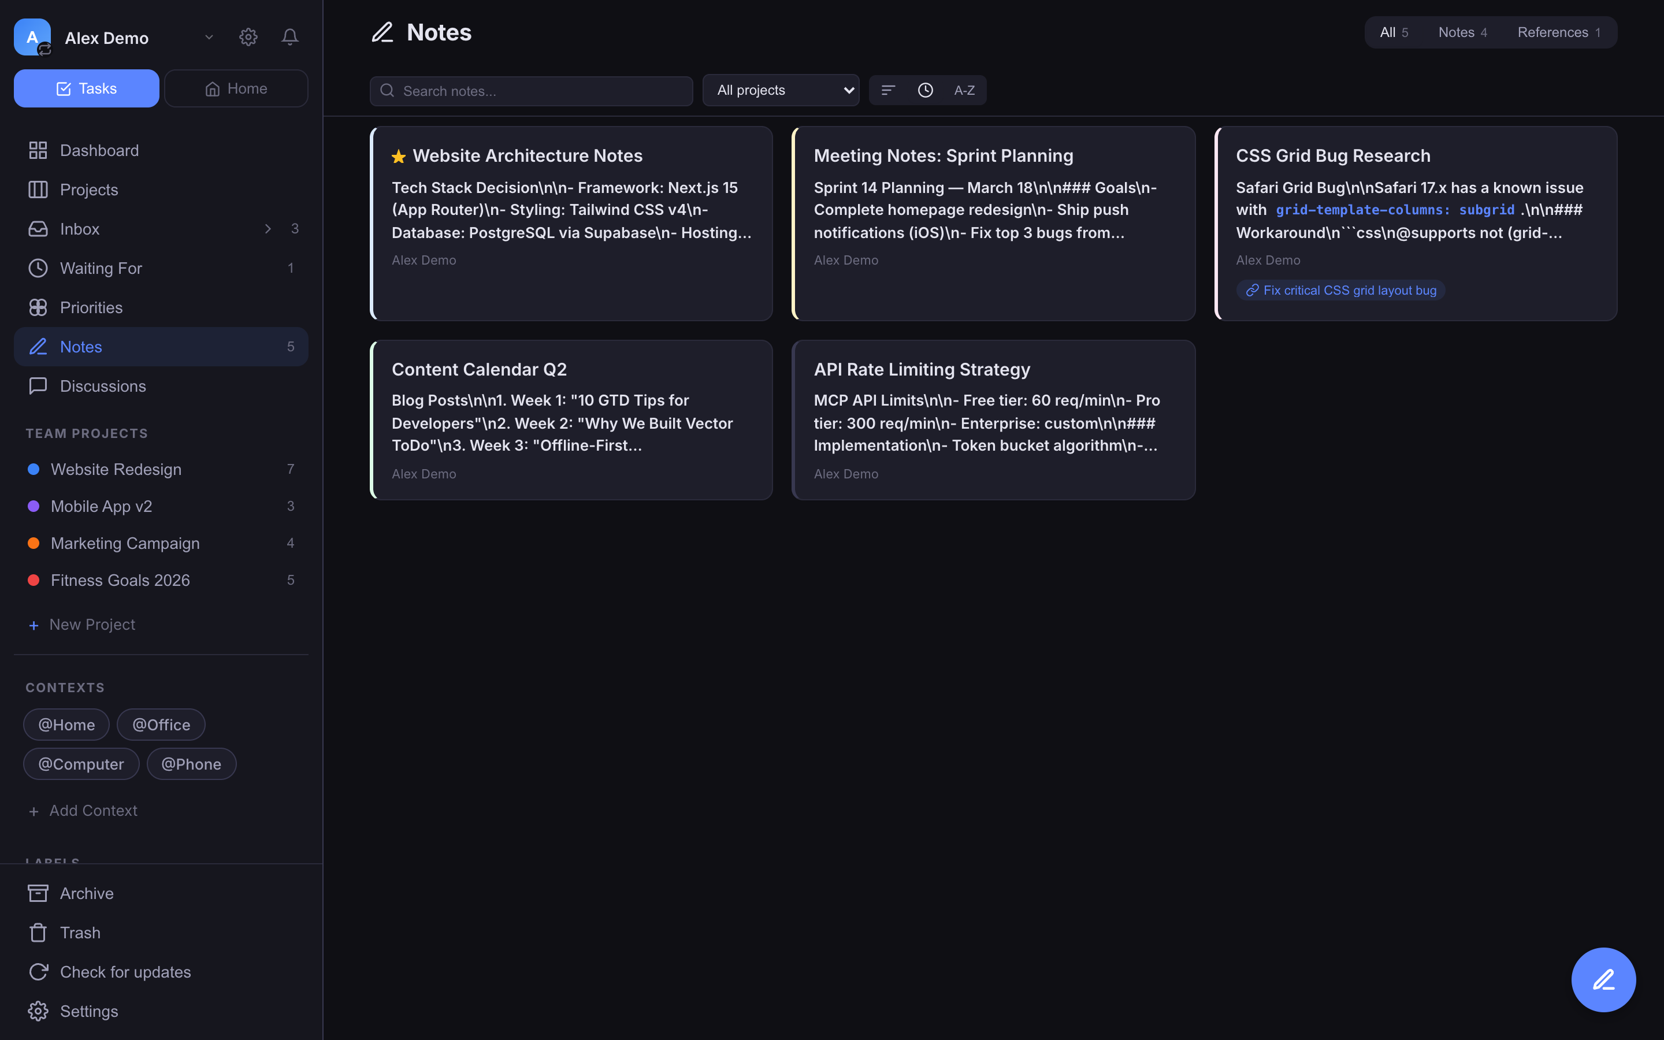Image resolution: width=1664 pixels, height=1040 pixels.
Task: Click the Priorities clover icon
Action: tap(38, 307)
